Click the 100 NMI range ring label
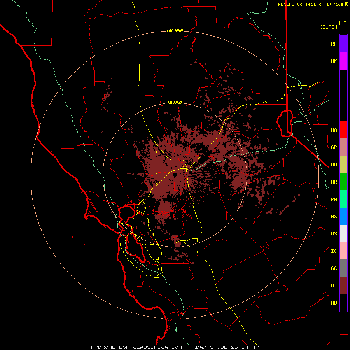 tap(175, 31)
